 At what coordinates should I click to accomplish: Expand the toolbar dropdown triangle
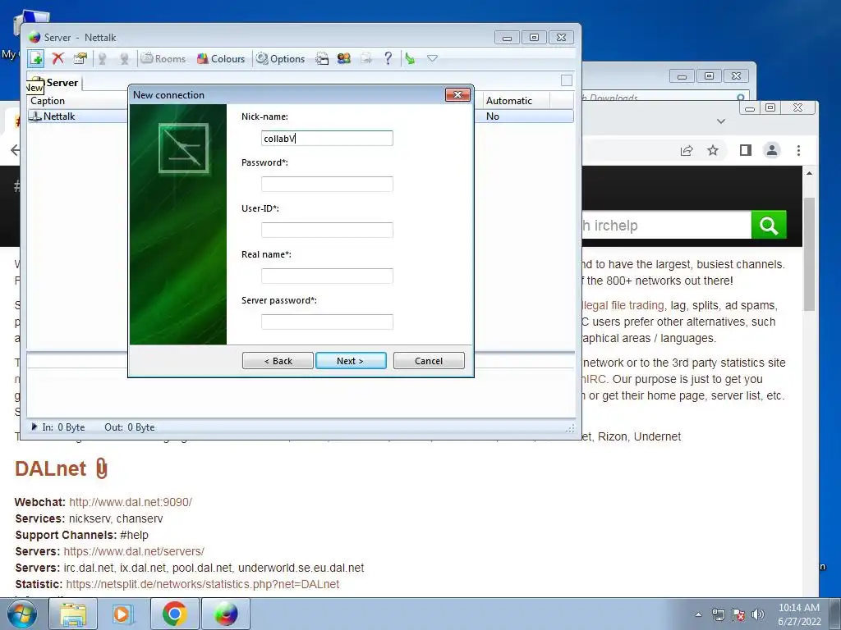(x=432, y=58)
